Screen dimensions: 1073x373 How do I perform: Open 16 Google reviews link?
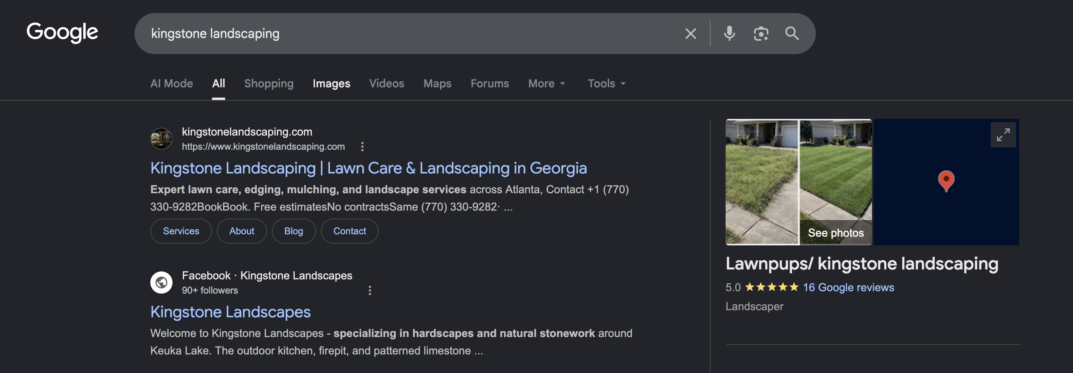click(849, 287)
